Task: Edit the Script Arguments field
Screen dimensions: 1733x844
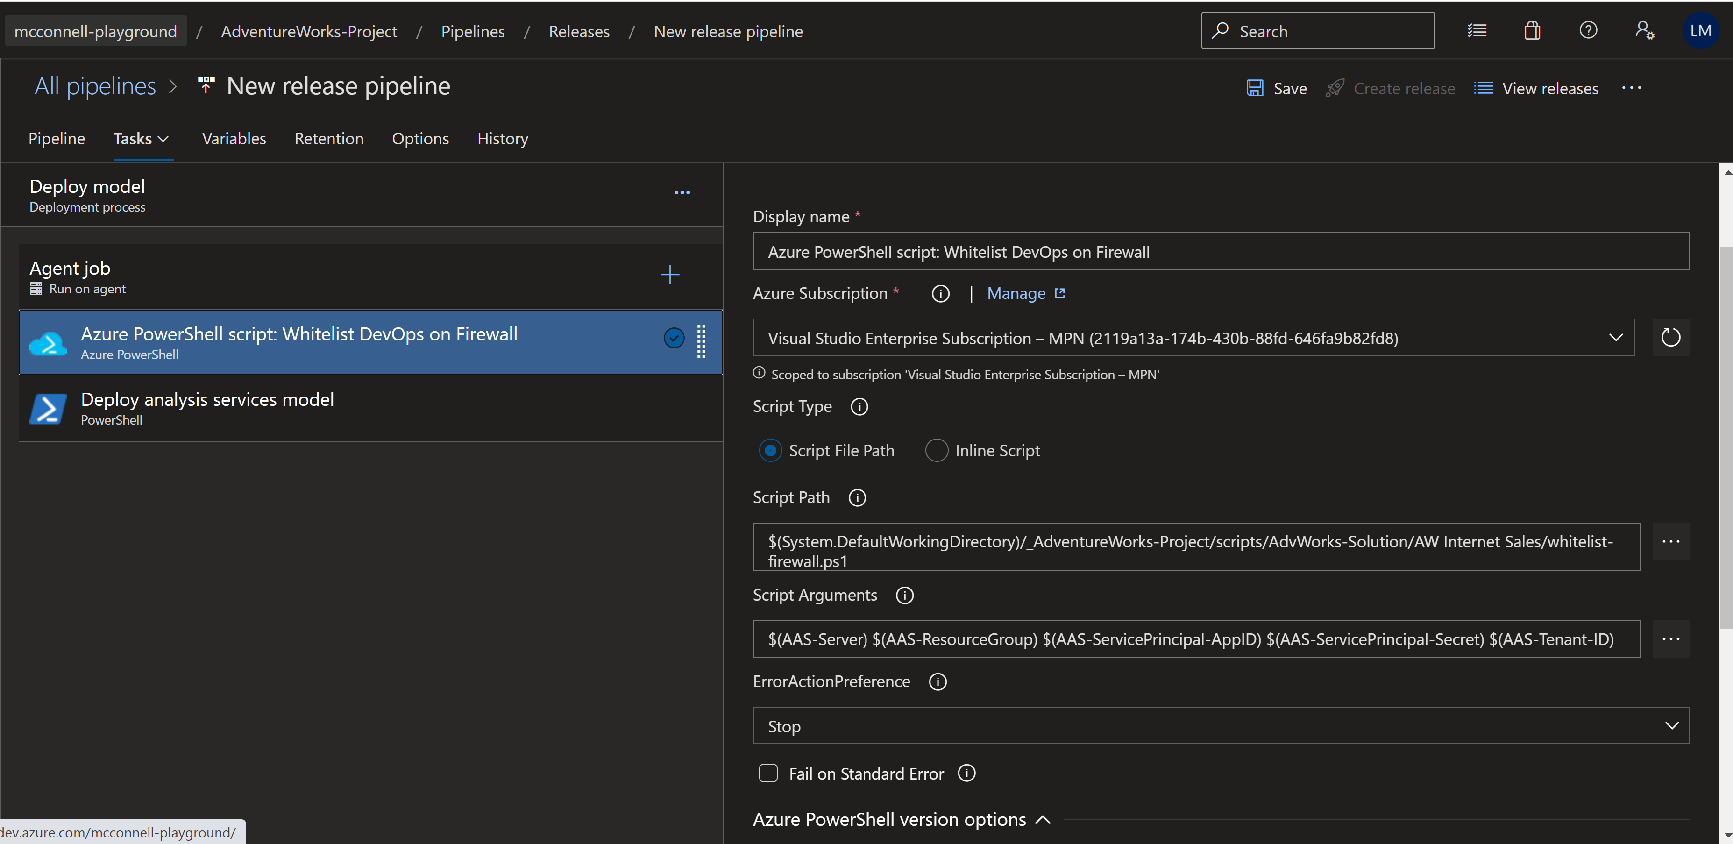Action: point(1196,639)
